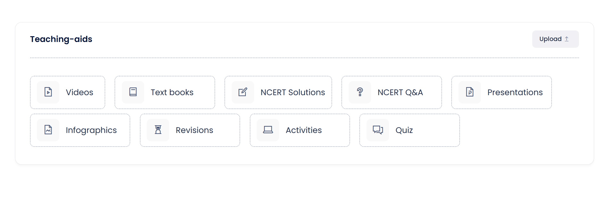Select the Quiz label
Viewport: 596px width, 215px height.
(x=404, y=130)
